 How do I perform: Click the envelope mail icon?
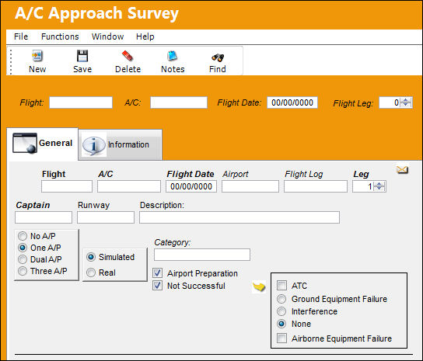pos(402,170)
